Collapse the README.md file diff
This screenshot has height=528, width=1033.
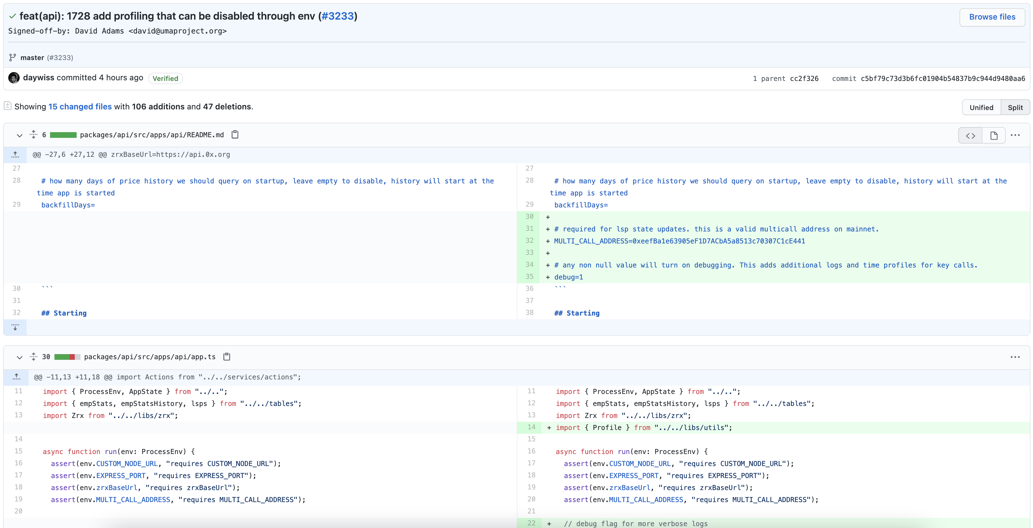click(19, 135)
